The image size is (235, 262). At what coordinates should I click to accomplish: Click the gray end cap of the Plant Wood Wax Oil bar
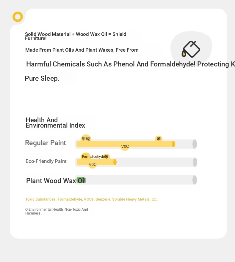point(195,180)
